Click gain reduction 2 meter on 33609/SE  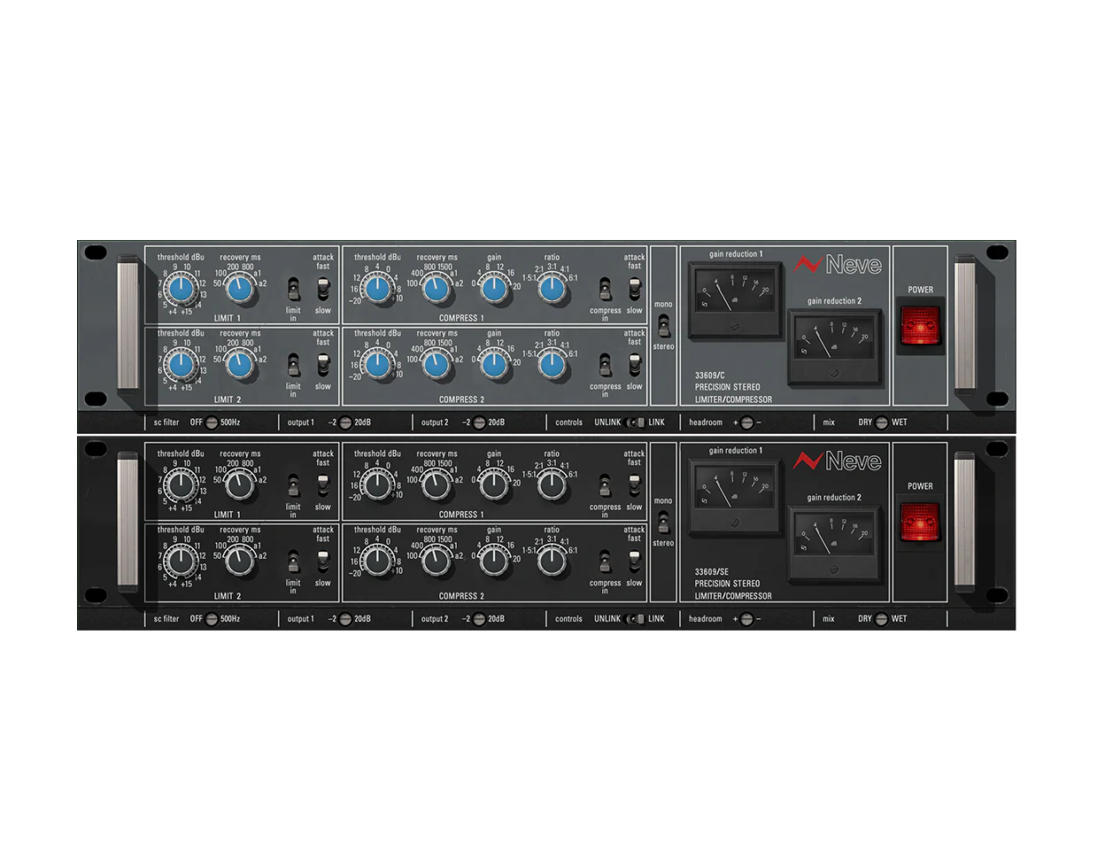(x=835, y=543)
